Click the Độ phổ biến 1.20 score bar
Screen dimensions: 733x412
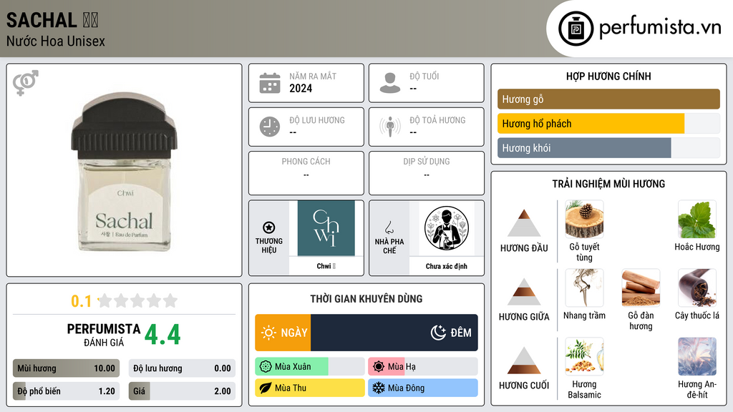(67, 391)
